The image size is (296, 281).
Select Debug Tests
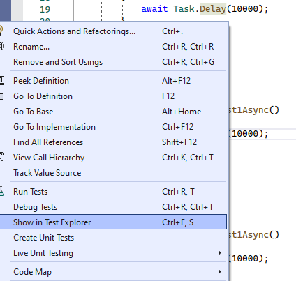coord(113,207)
